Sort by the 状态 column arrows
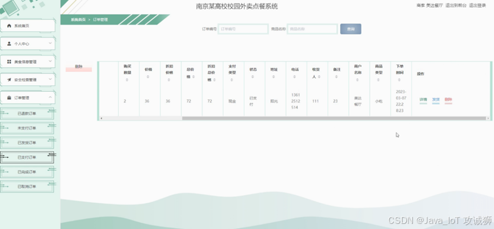 click(x=252, y=76)
